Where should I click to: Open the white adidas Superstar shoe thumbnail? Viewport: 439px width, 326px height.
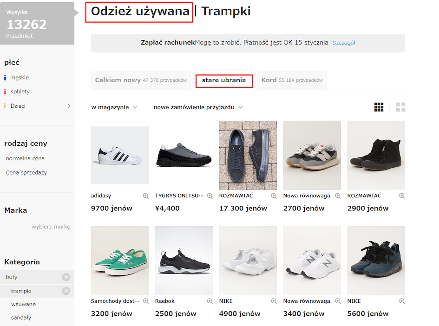point(120,155)
